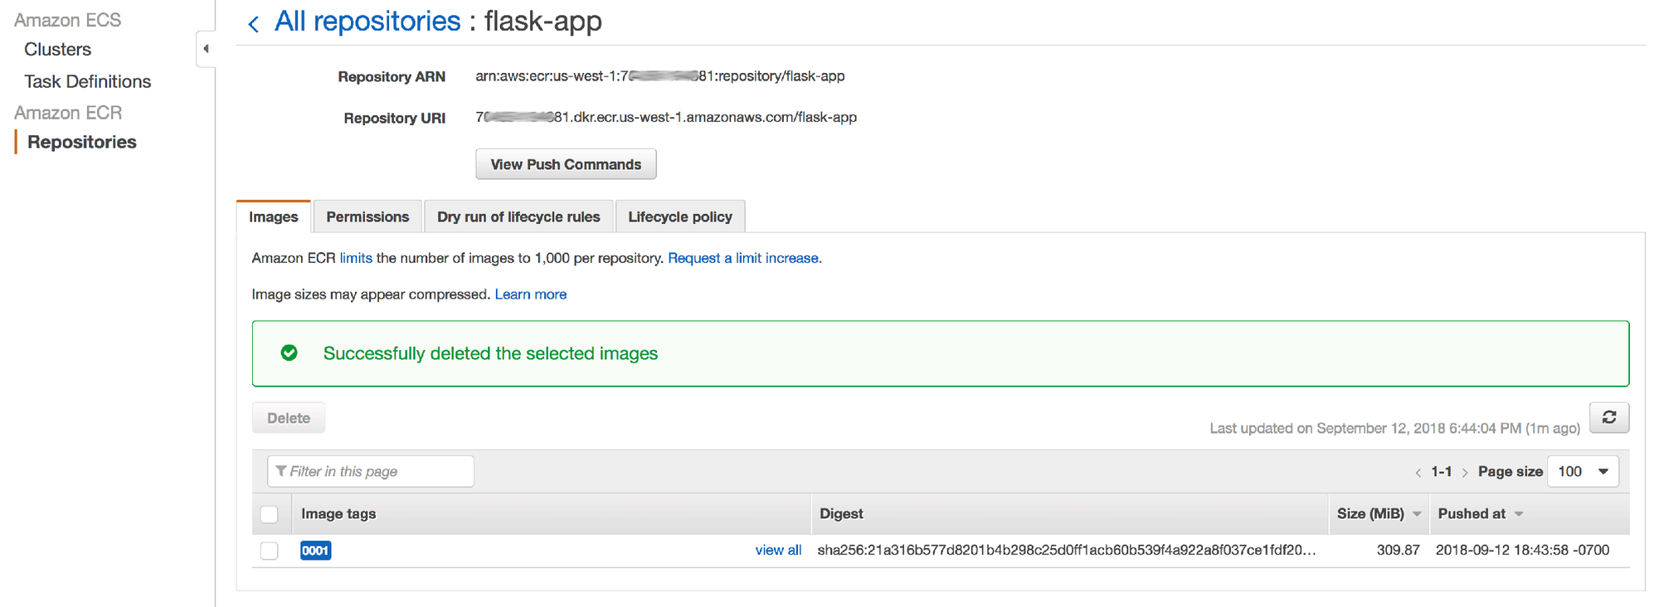The width and height of the screenshot is (1659, 607).
Task: Sort by Size (MiB) column arrow
Action: 1417,514
